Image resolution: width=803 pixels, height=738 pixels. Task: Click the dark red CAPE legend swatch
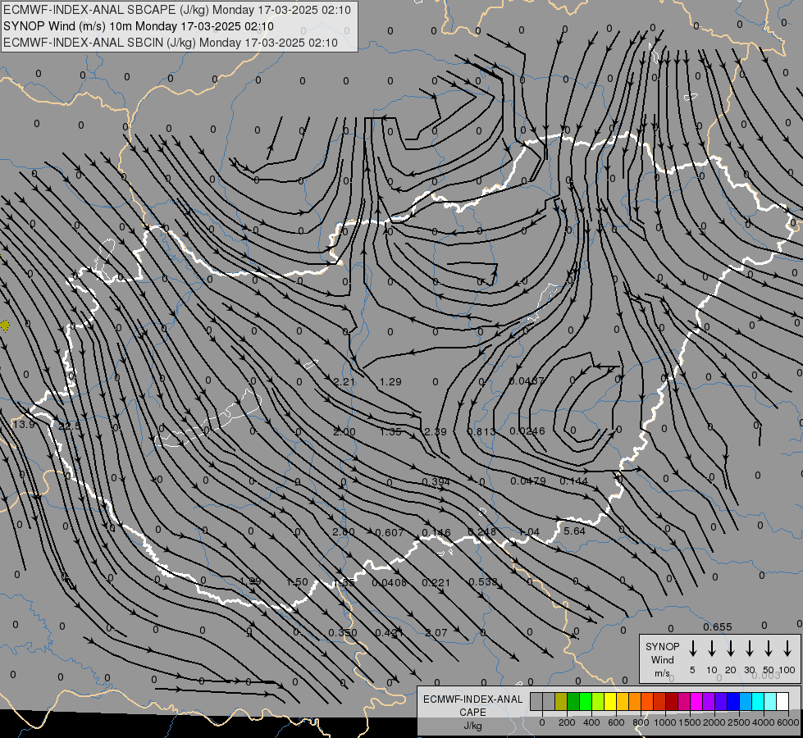tap(672, 701)
